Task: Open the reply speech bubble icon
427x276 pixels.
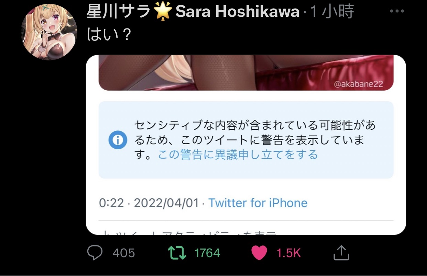Action: (95, 253)
